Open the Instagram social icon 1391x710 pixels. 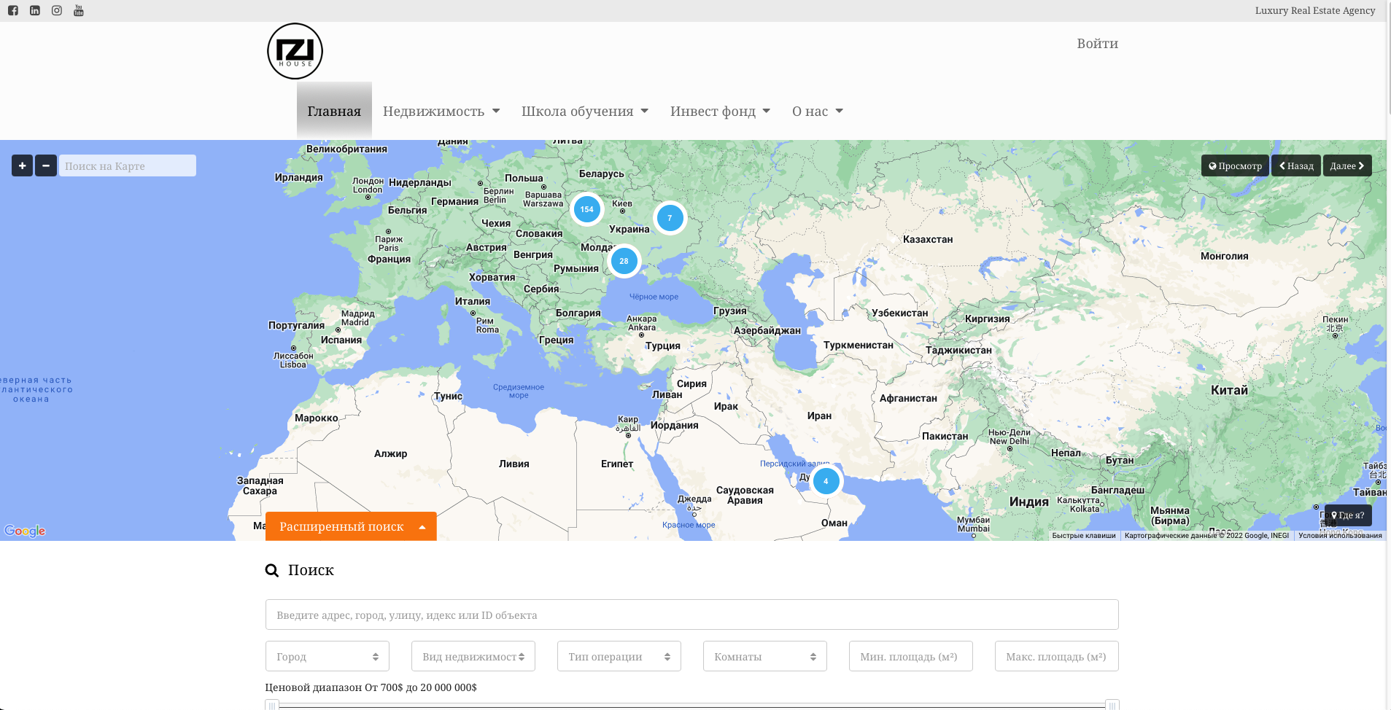(57, 11)
